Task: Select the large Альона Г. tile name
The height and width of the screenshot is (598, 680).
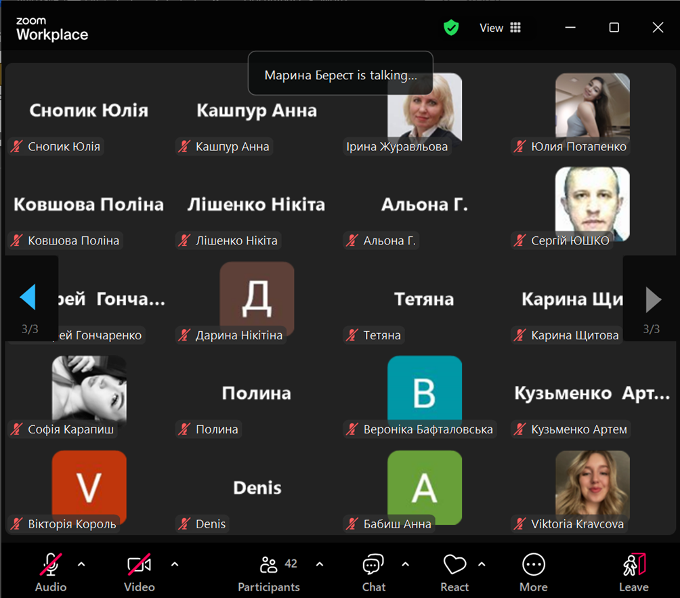Action: tap(425, 205)
